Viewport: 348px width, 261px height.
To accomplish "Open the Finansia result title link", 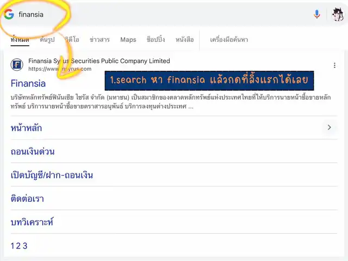I will 28,83.
